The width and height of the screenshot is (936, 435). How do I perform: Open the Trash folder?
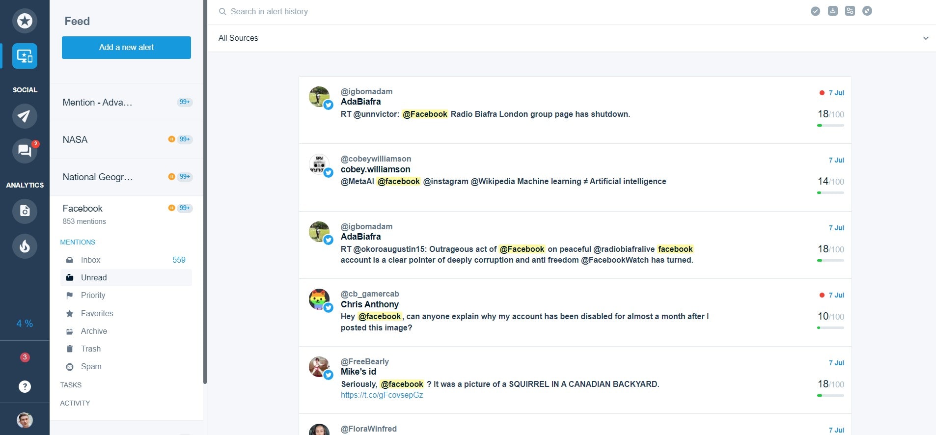click(126, 349)
